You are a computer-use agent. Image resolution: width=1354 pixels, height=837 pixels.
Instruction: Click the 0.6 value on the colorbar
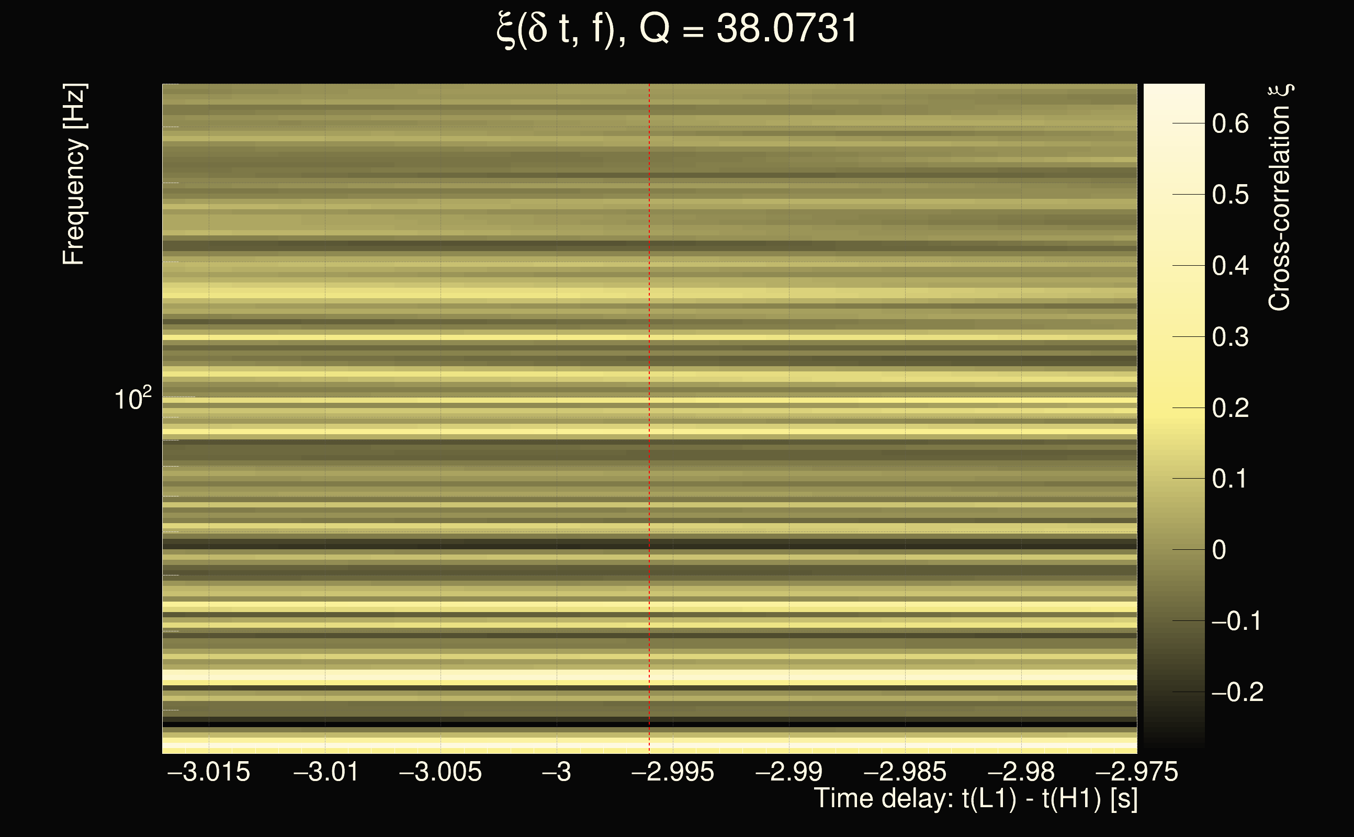[x=1230, y=123]
